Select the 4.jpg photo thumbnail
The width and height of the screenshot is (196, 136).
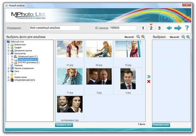128,79
